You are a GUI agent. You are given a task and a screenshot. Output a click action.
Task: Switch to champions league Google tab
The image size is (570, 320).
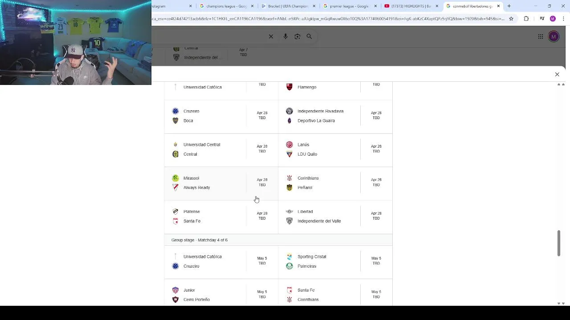[x=227, y=6]
